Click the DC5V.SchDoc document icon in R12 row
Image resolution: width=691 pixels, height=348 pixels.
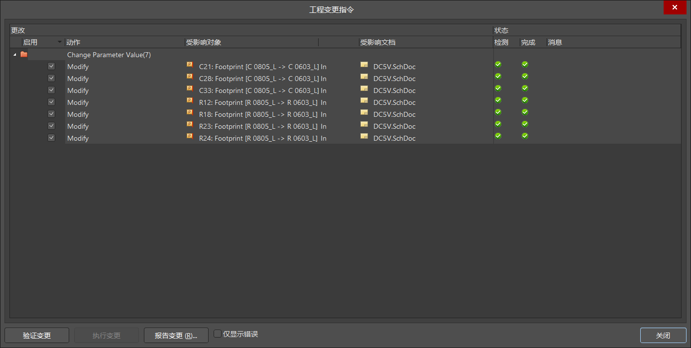[364, 100]
